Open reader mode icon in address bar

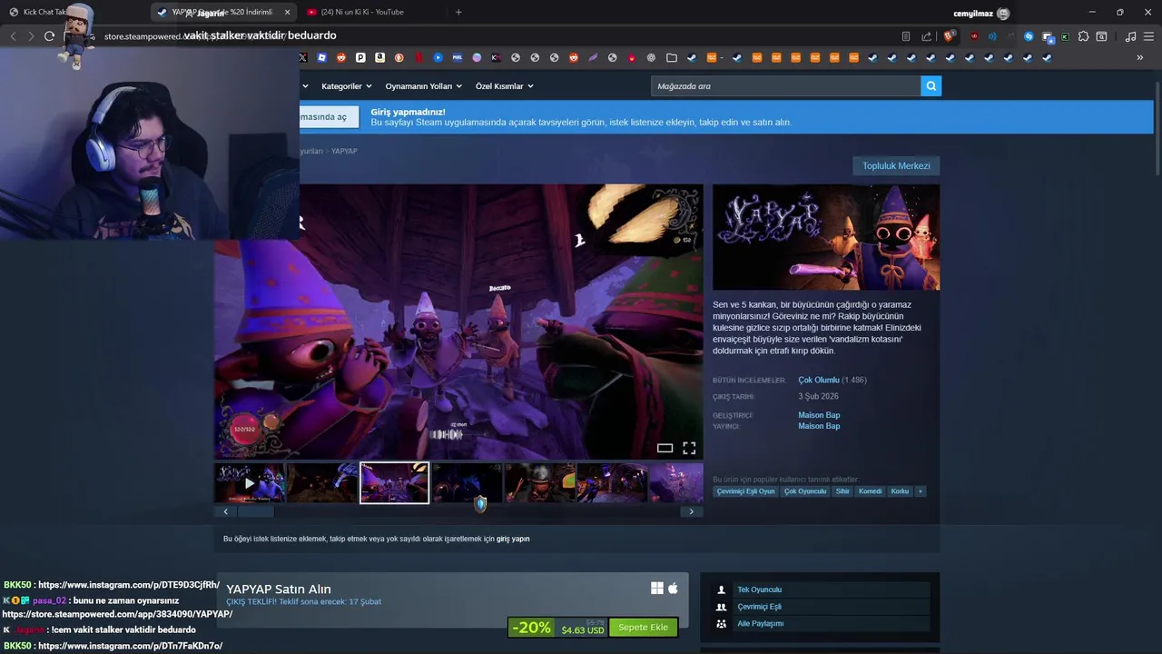coord(905,36)
